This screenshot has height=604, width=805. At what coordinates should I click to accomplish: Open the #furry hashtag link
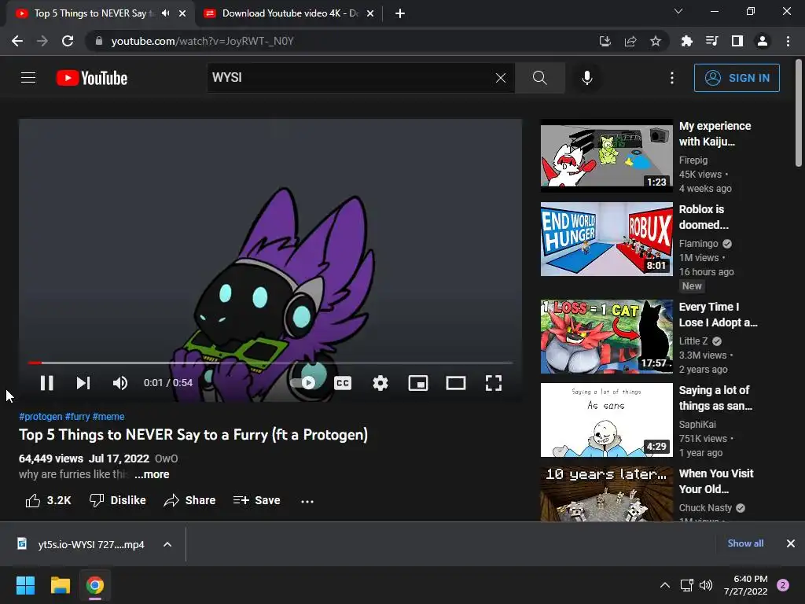point(78,417)
